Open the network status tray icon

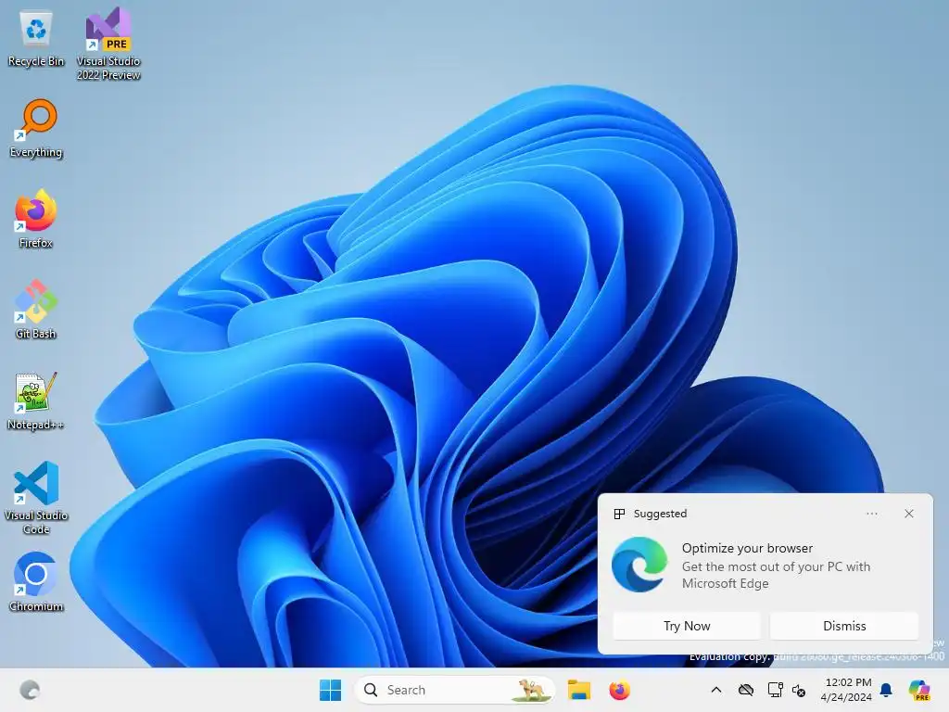coord(775,690)
